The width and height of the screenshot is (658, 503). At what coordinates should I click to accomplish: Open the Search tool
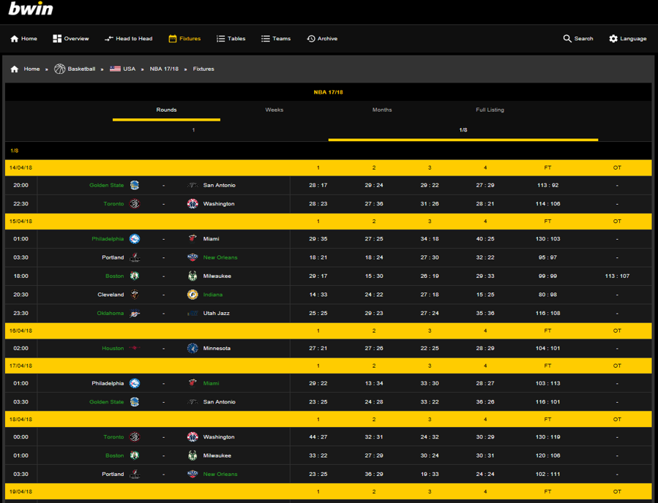577,39
